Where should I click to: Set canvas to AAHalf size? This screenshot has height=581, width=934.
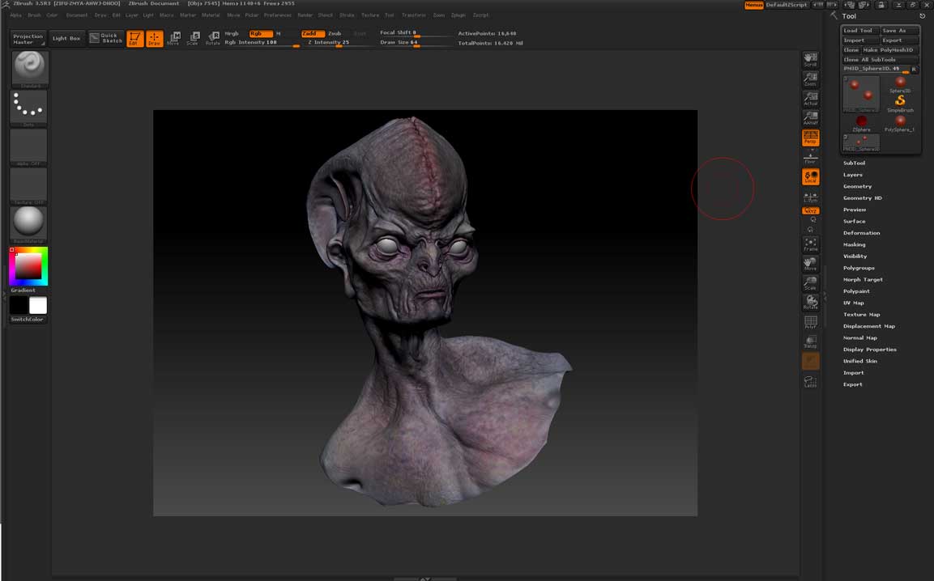pyautogui.click(x=811, y=118)
